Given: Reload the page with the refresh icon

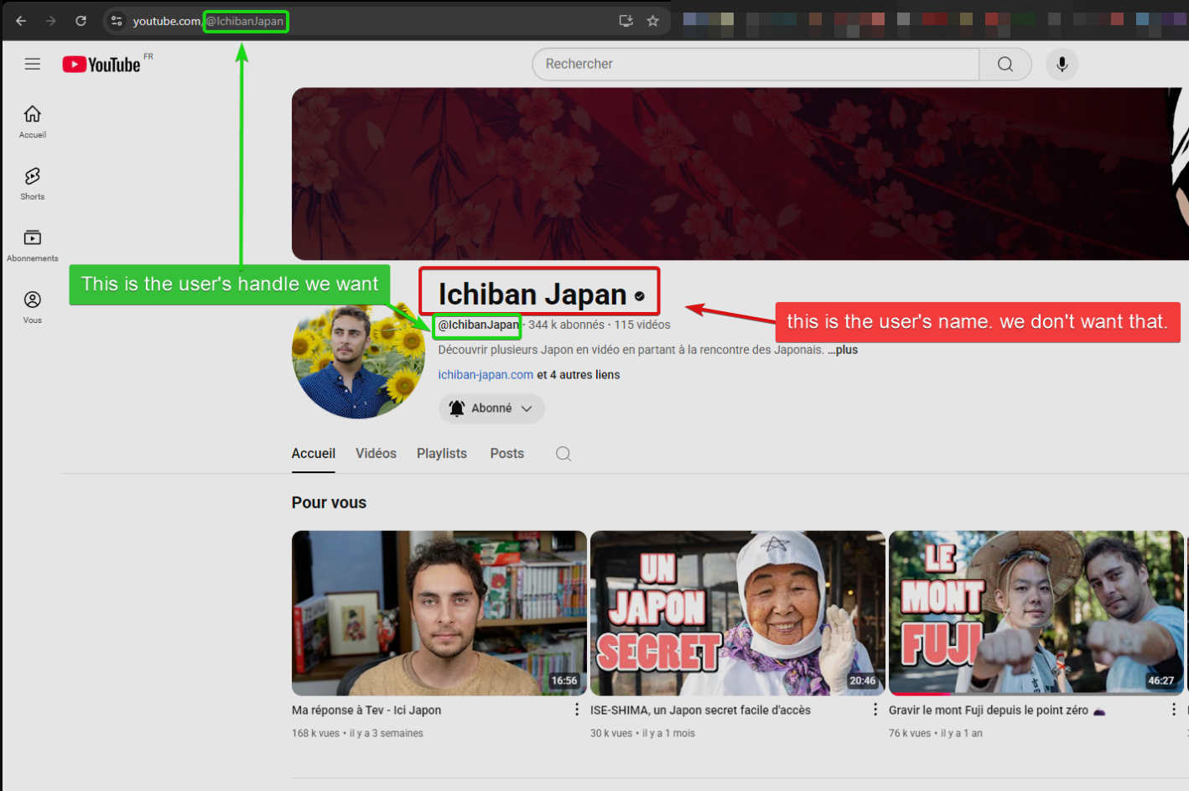Looking at the screenshot, I should coord(81,21).
